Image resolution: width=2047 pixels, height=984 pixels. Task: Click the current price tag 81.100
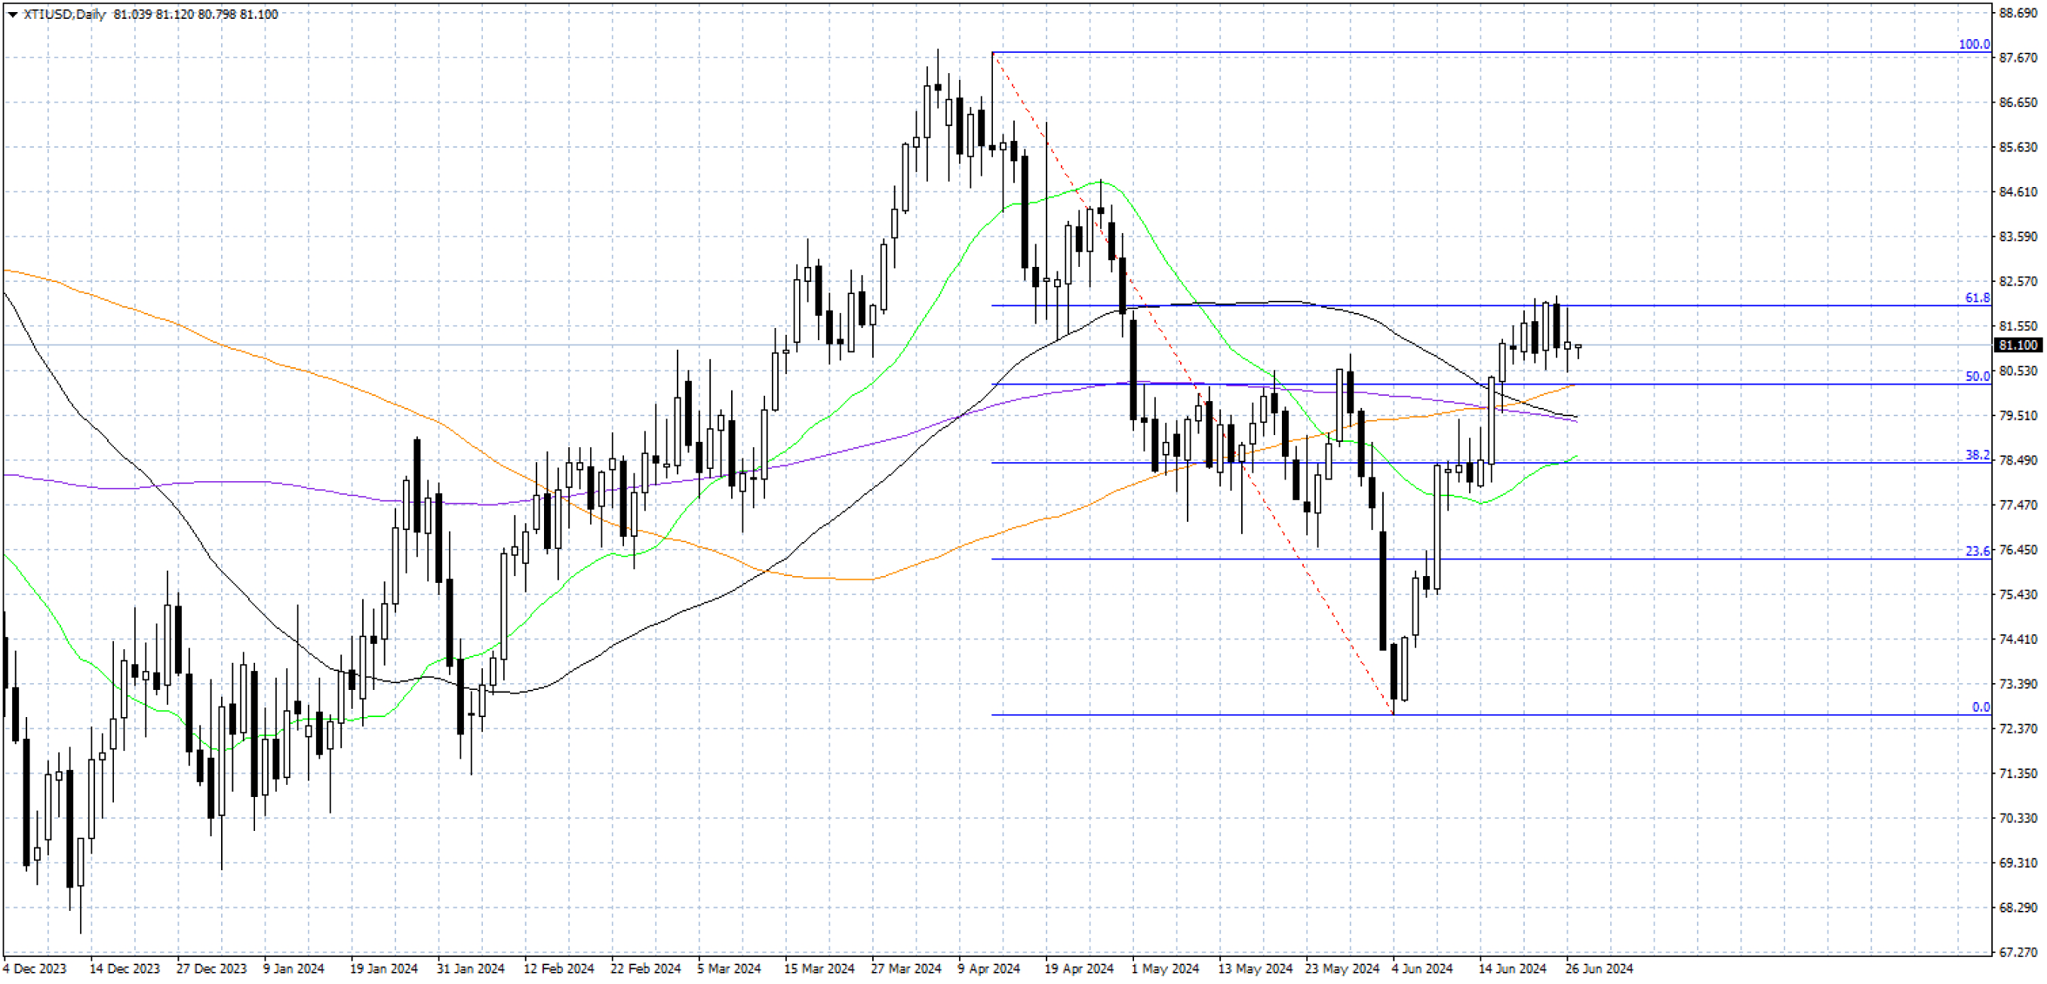[x=2018, y=345]
